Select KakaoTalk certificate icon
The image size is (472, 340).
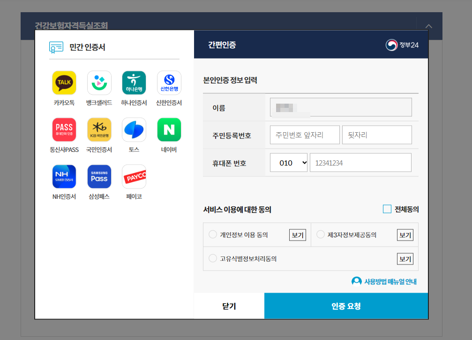(64, 83)
